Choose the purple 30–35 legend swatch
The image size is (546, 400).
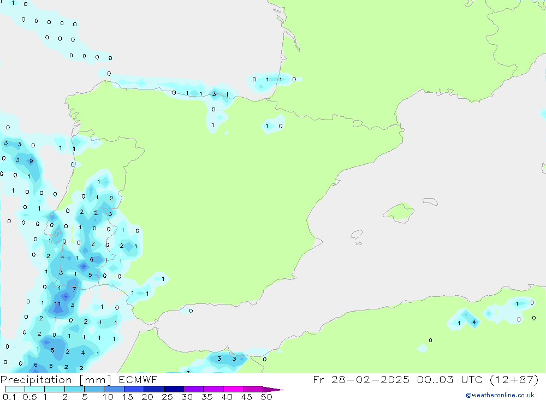coord(193,389)
